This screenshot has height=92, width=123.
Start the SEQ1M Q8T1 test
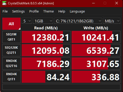[x=11, y=37]
